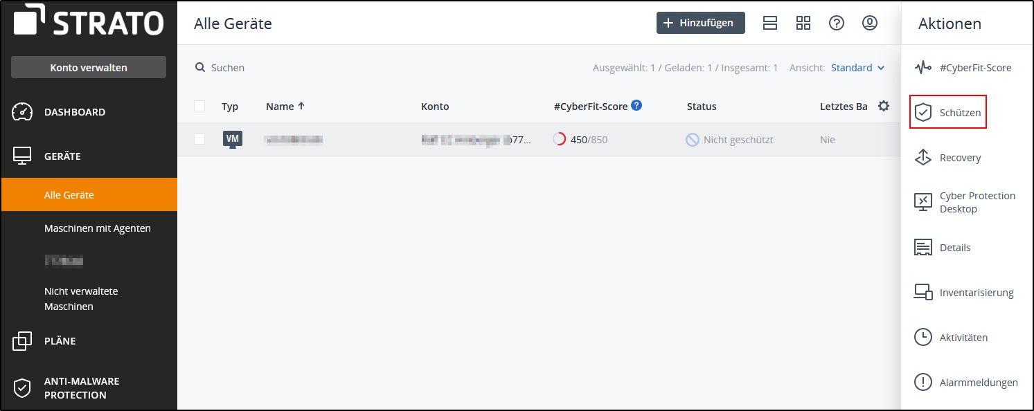Screen dimensions: 1034x411
Task: Click the column settings gear icon
Action: (884, 106)
